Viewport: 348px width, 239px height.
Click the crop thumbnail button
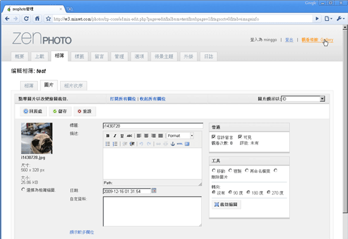tap(226, 204)
